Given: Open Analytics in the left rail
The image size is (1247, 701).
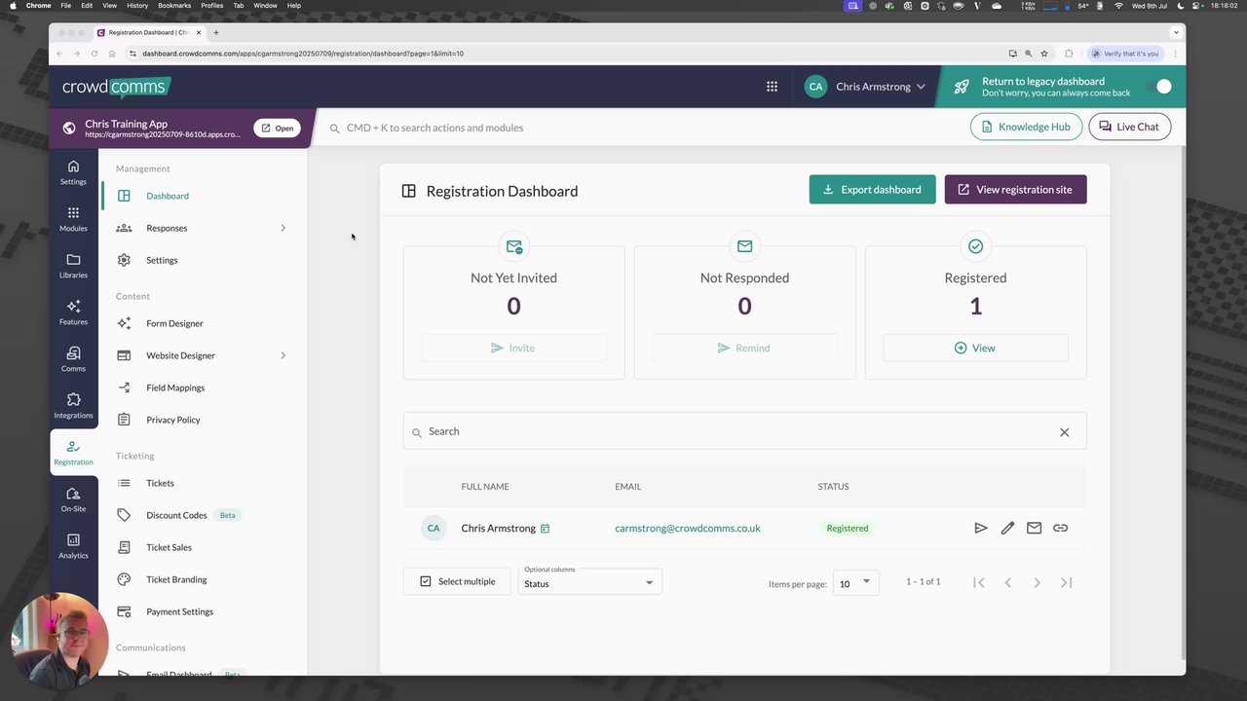Looking at the screenshot, I should 73,546.
